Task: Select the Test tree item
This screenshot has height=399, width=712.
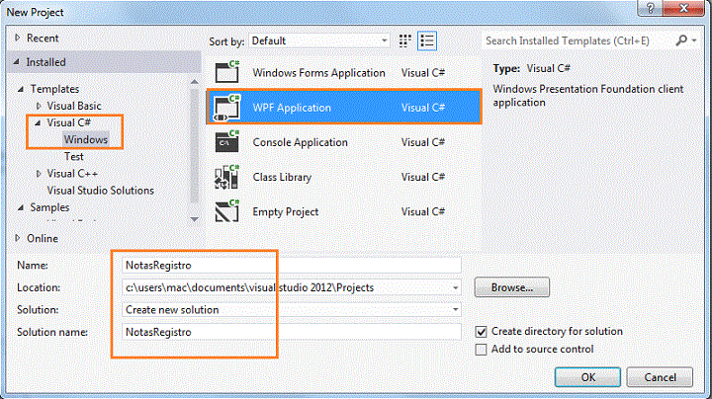Action: pos(73,156)
